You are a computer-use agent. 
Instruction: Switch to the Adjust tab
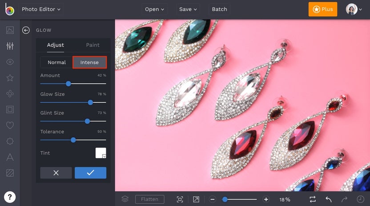pos(56,45)
